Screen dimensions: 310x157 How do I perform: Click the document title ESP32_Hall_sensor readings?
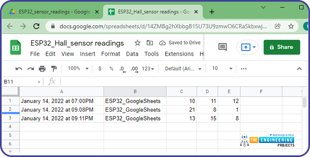tap(77, 43)
